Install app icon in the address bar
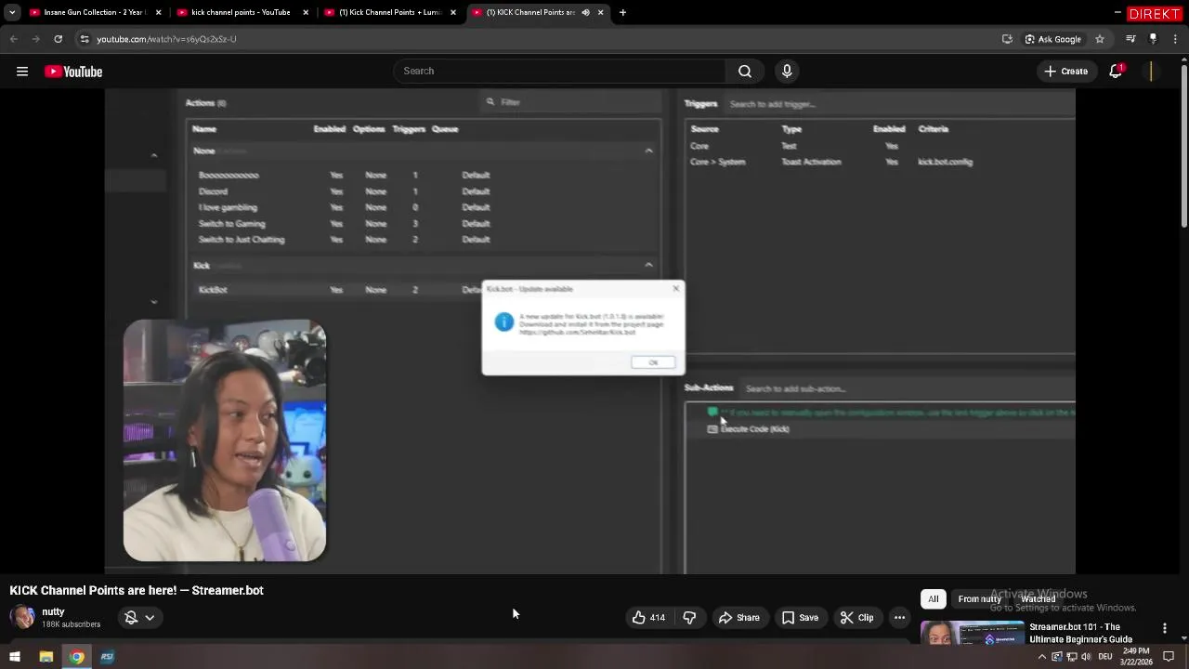1189x669 pixels. (1007, 39)
